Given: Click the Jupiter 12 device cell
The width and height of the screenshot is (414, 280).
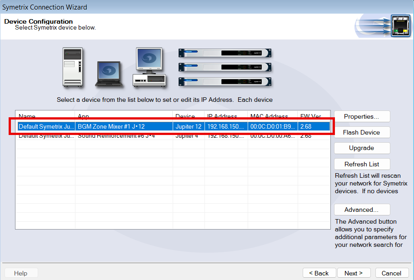Looking at the screenshot, I should pos(189,126).
